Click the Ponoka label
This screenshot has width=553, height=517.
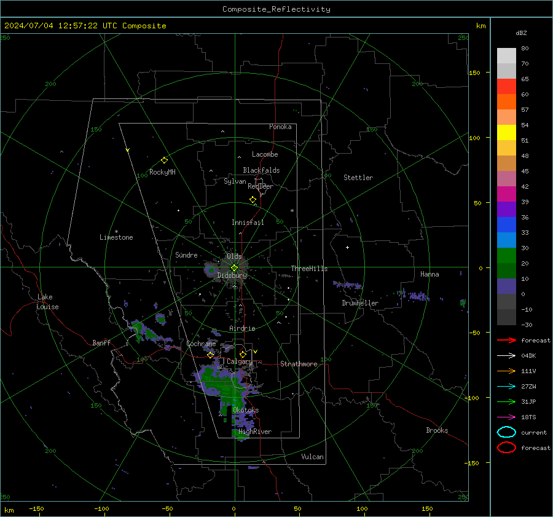point(280,127)
